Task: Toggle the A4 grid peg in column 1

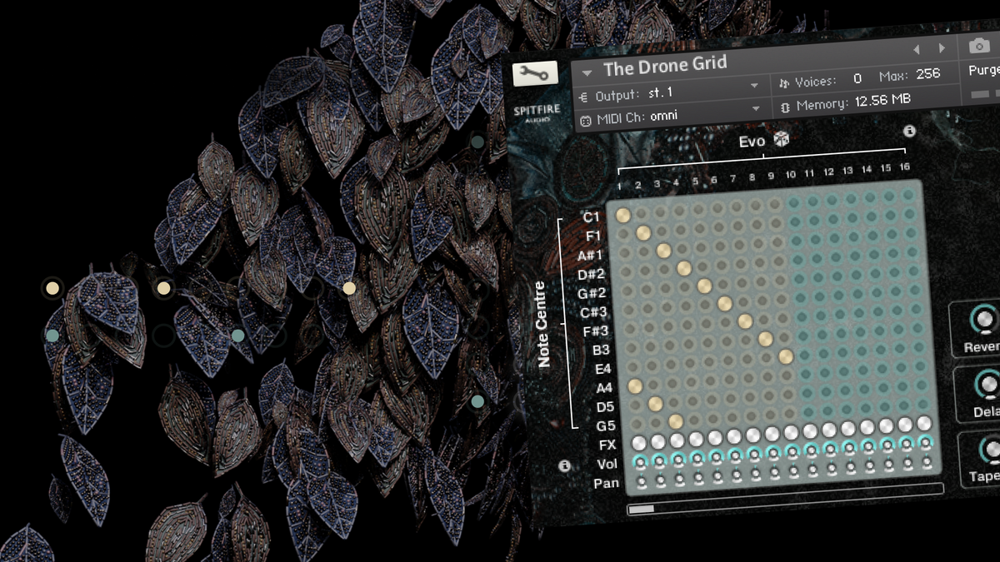Action: coord(635,385)
